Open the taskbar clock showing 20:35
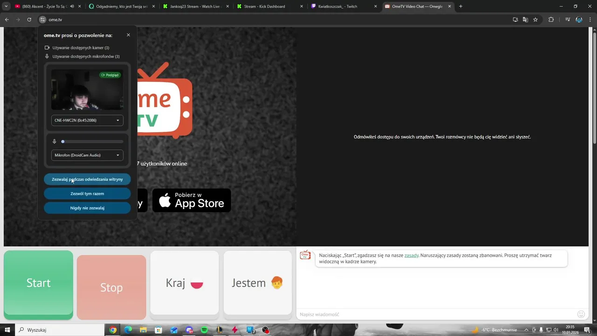597x336 pixels. click(570, 330)
